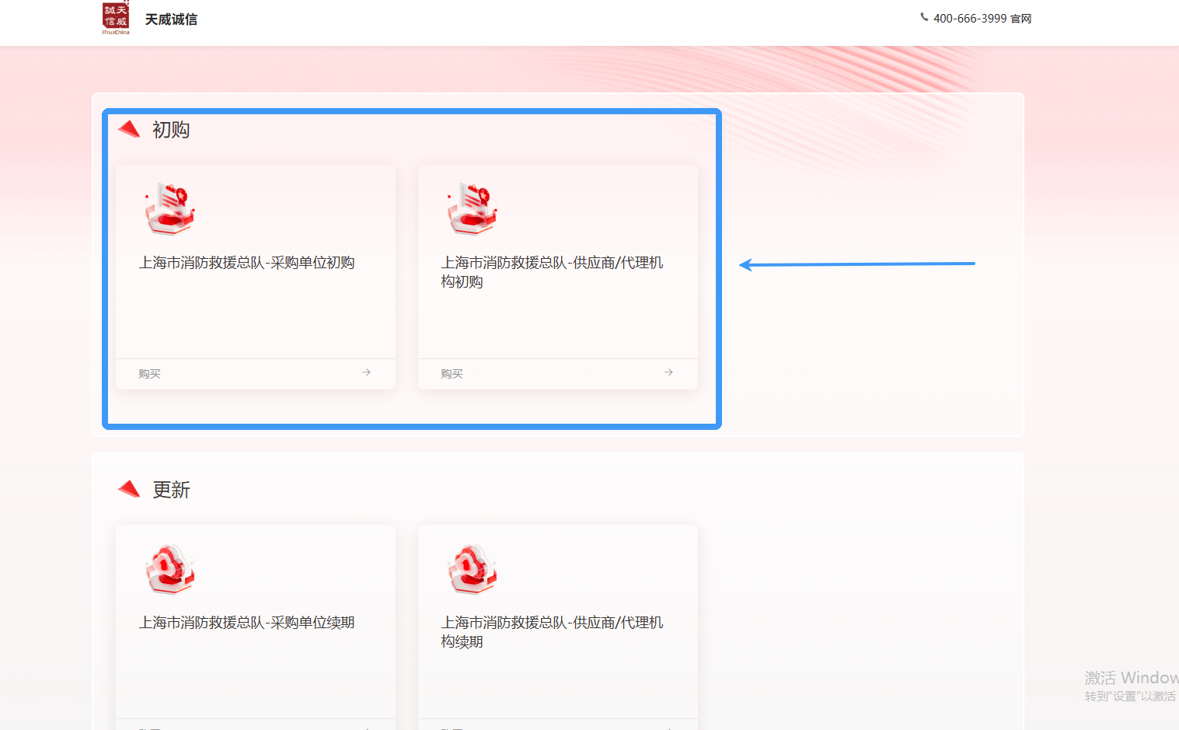Click the shield icon on 采购单位续期 card

(169, 569)
